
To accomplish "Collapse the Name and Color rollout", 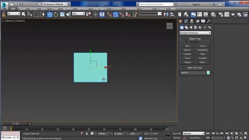I will pyautogui.click(x=195, y=68).
